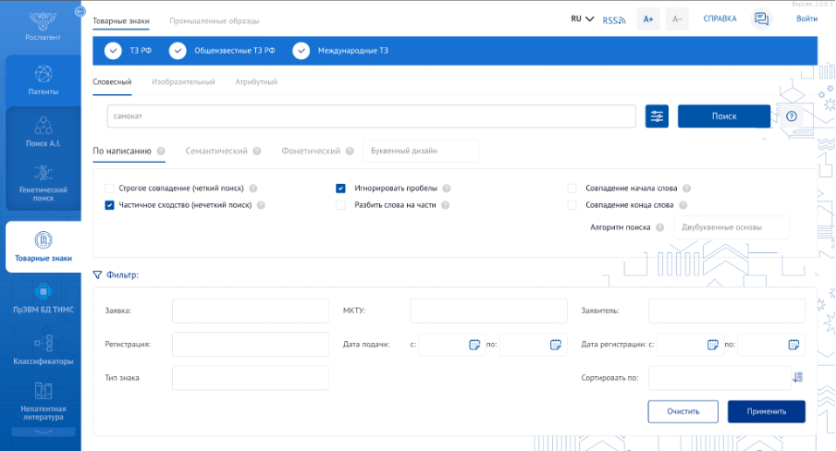Image resolution: width=836 pixels, height=451 pixels.
Task: Open the RU language dropdown
Action: point(582,18)
